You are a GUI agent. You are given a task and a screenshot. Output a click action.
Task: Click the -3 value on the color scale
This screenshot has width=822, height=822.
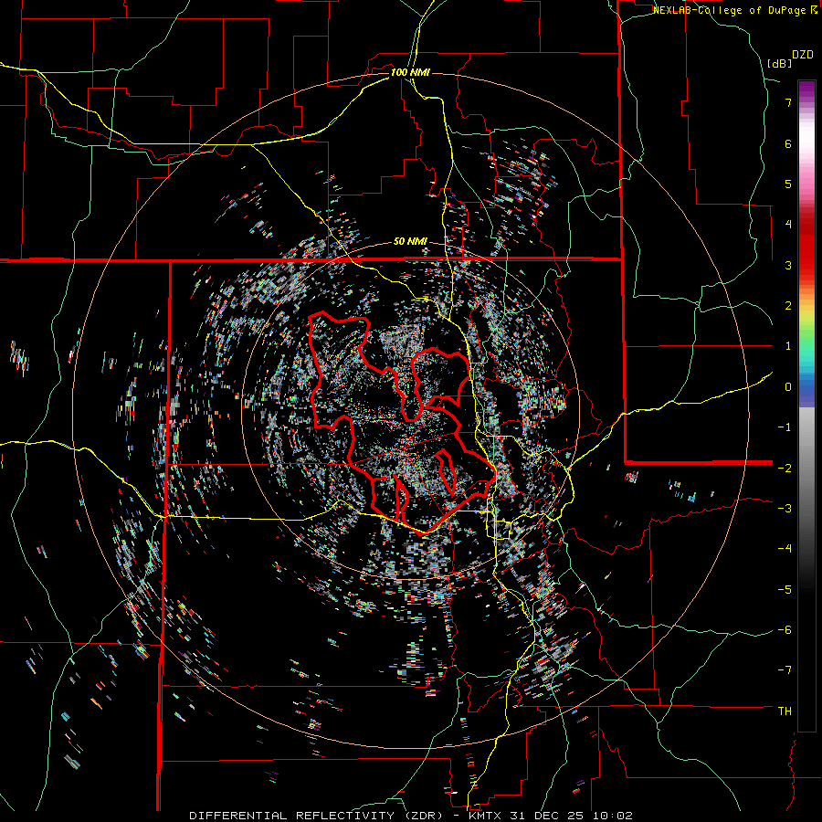[x=785, y=509]
